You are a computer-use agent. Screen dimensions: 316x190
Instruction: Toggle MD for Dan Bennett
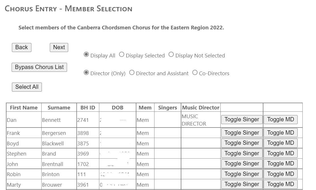(x=280, y=120)
